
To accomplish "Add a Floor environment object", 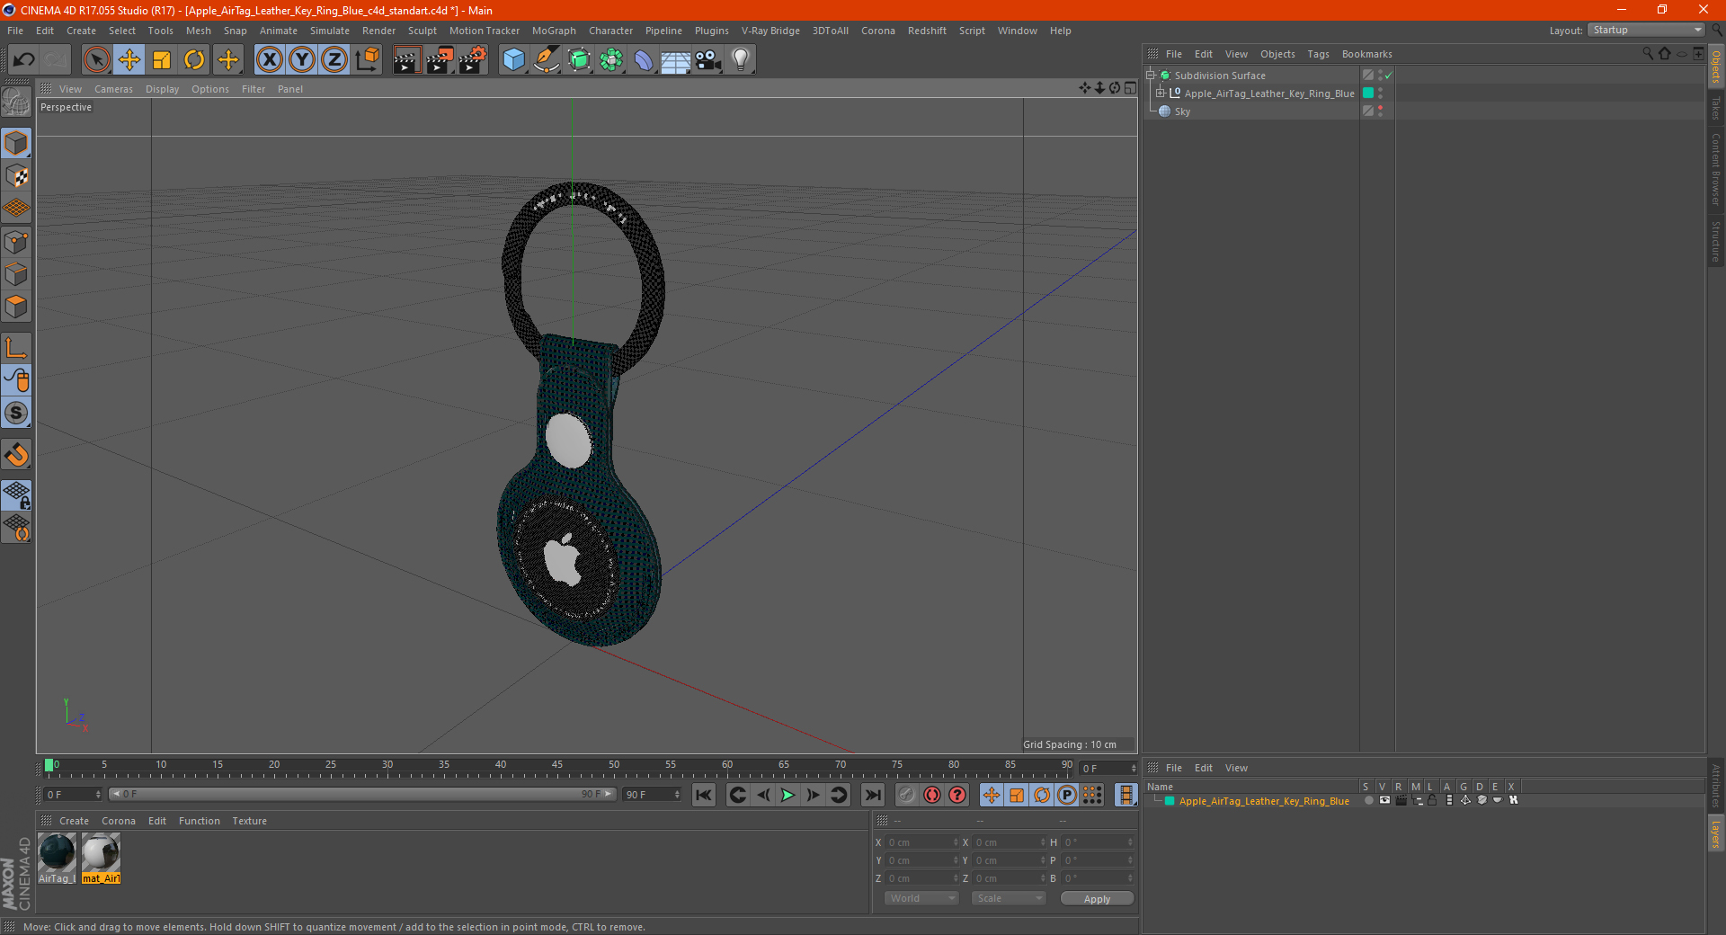I will (675, 60).
